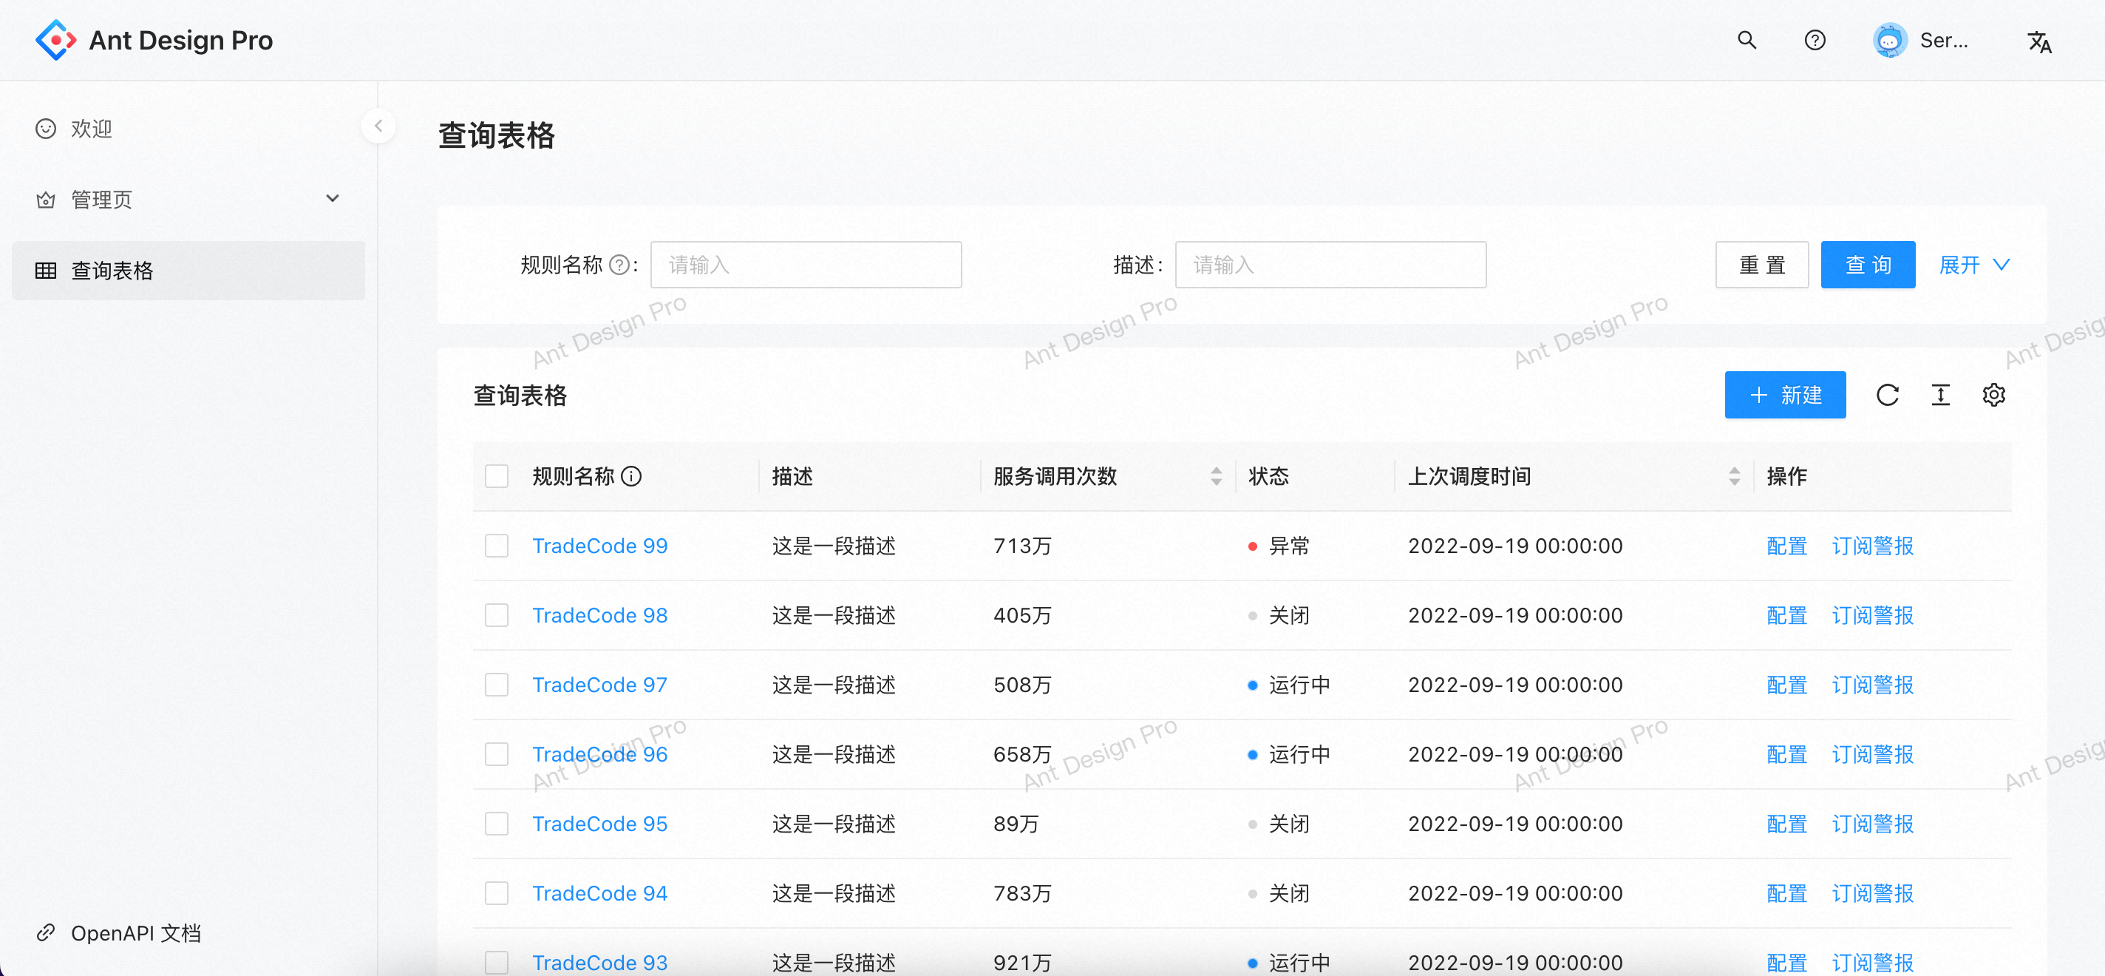
Task: Select 查询表格 in the sidebar
Action: 112,271
